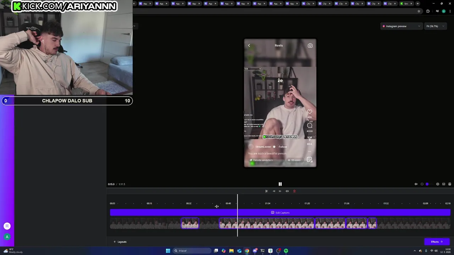Open Spotify from the taskbar

tap(286, 251)
